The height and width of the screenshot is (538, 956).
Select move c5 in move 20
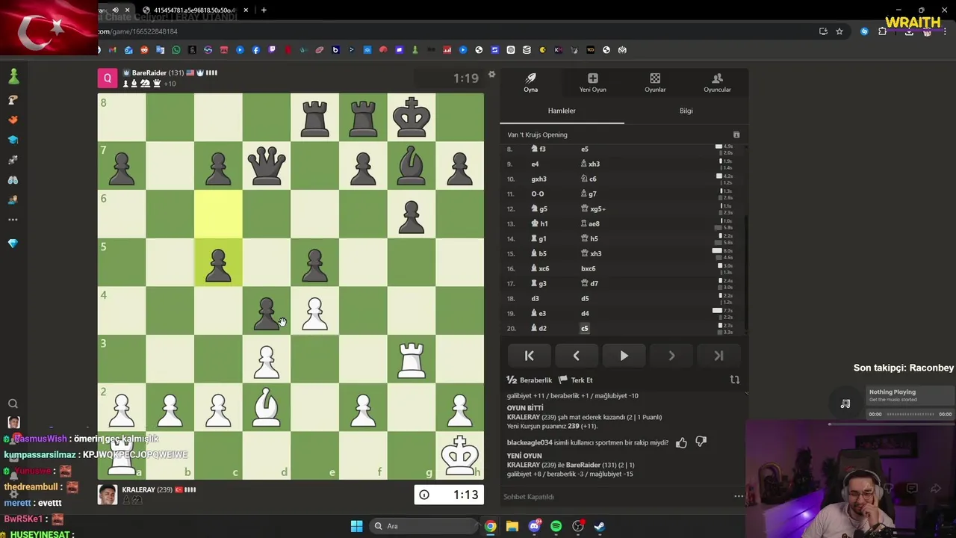pos(585,328)
